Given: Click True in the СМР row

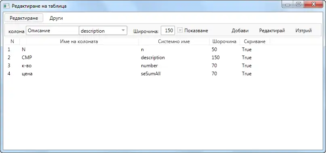Looking at the screenshot, I should pos(247,58).
